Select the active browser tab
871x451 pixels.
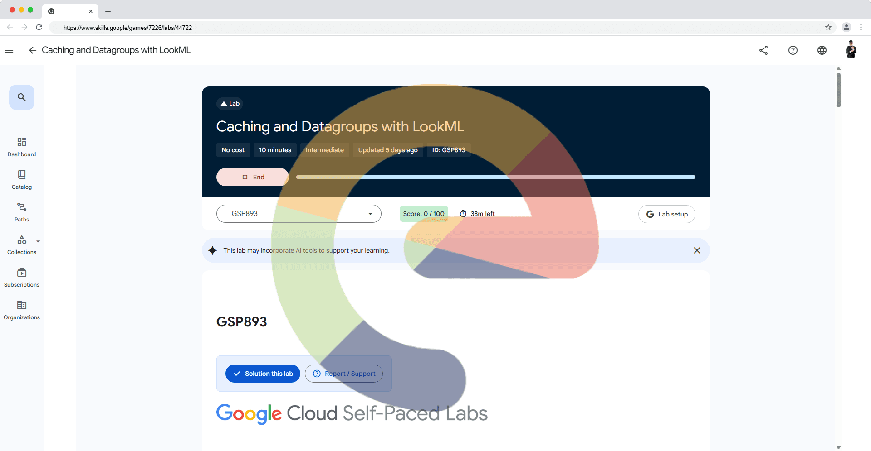pyautogui.click(x=70, y=11)
